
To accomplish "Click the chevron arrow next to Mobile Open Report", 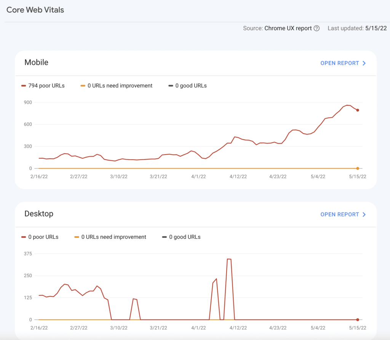I will click(x=364, y=63).
